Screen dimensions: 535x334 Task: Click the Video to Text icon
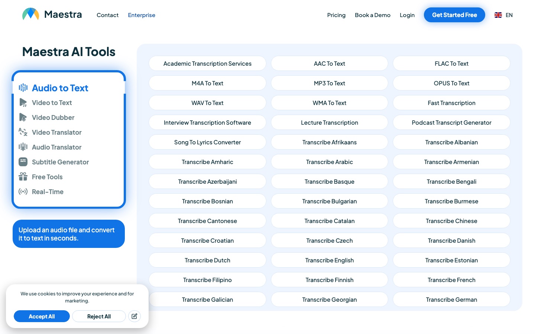coord(23,102)
